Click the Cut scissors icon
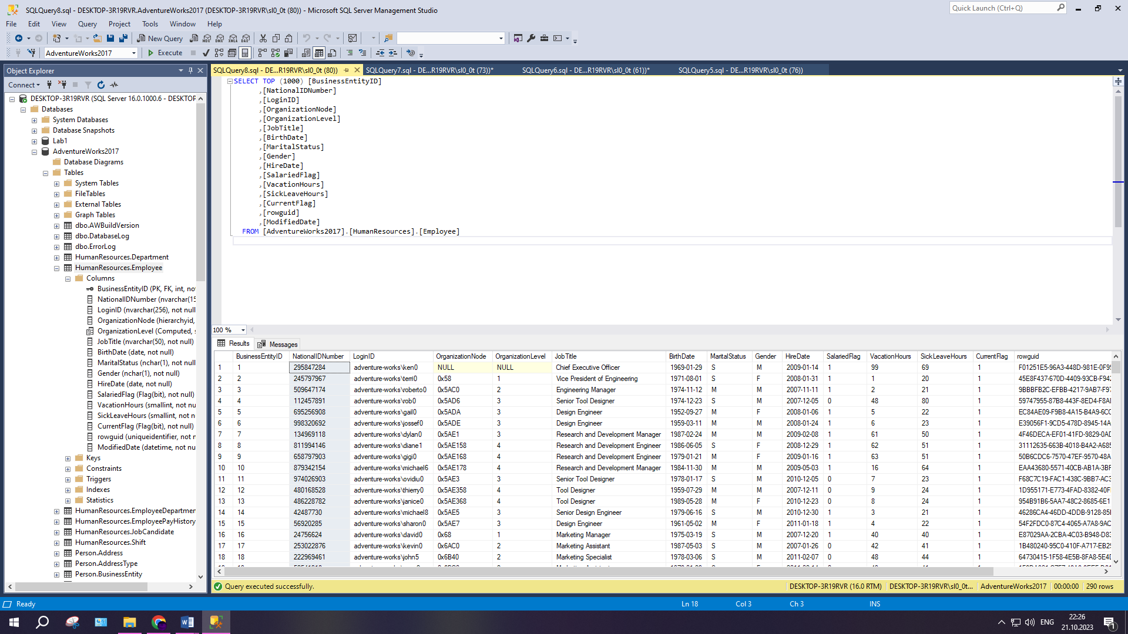Screen dimensions: 1128x634 click(x=263, y=39)
